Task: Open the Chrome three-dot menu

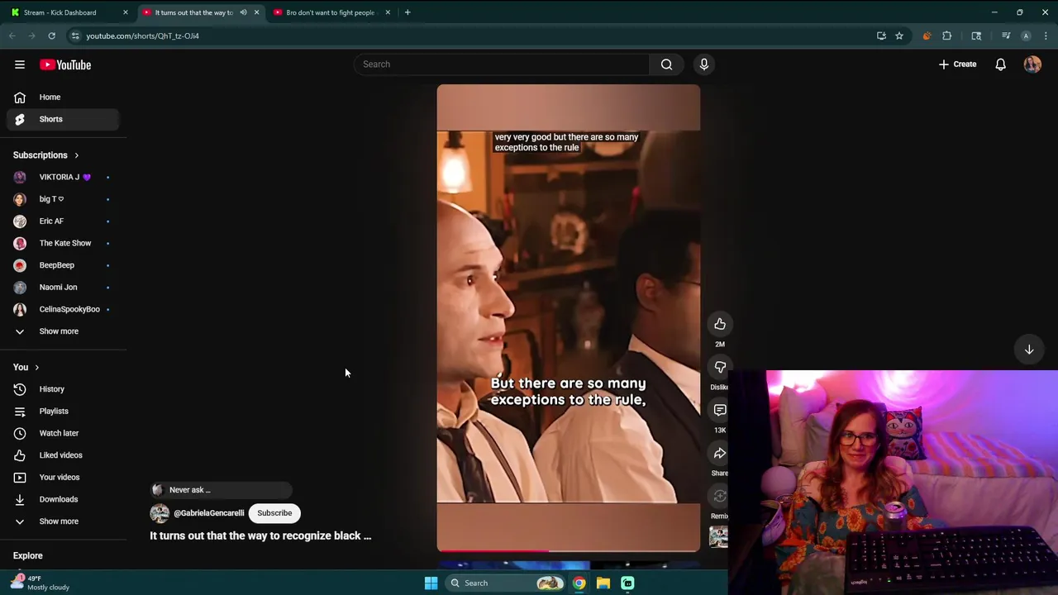Action: coord(1046,36)
